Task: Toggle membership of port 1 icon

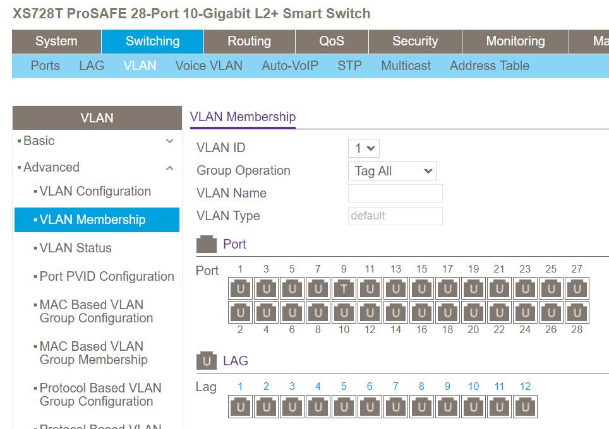Action: click(241, 288)
